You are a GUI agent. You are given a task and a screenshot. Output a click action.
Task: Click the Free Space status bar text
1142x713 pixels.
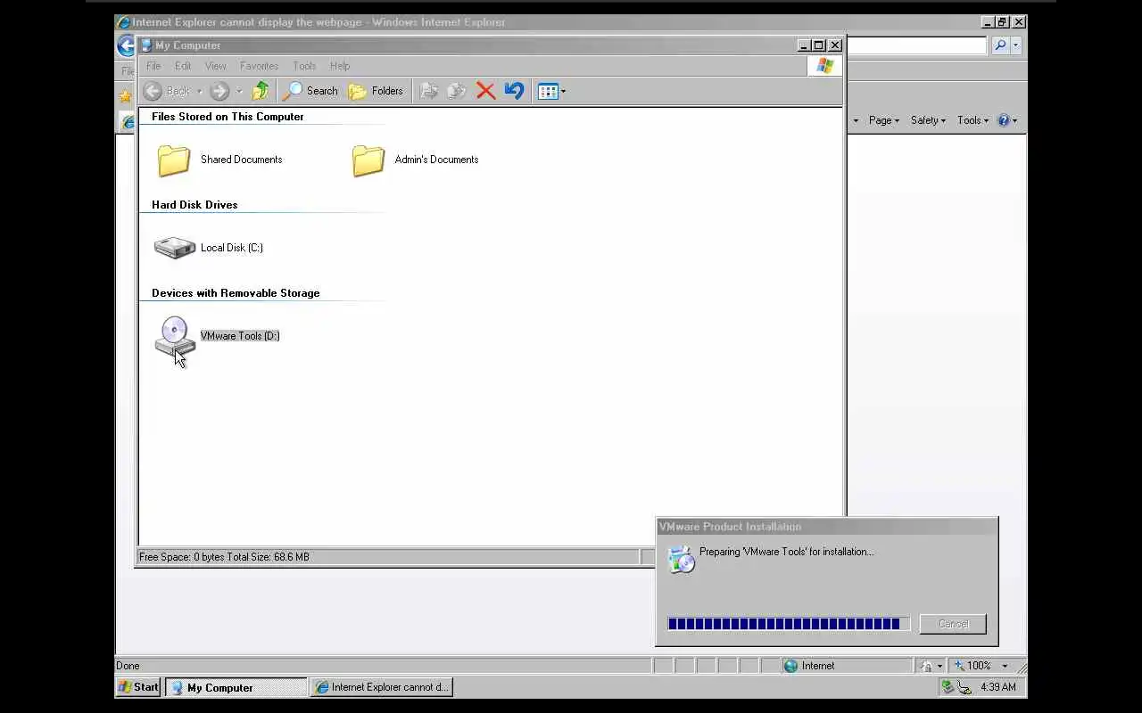(224, 557)
